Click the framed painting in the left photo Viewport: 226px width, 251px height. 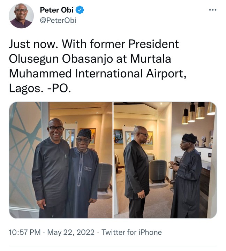point(88,136)
